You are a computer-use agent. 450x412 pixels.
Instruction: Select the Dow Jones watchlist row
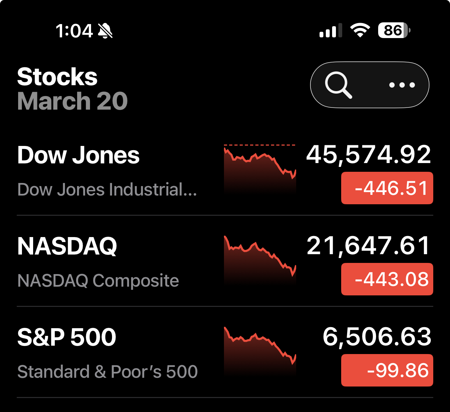click(x=105, y=171)
